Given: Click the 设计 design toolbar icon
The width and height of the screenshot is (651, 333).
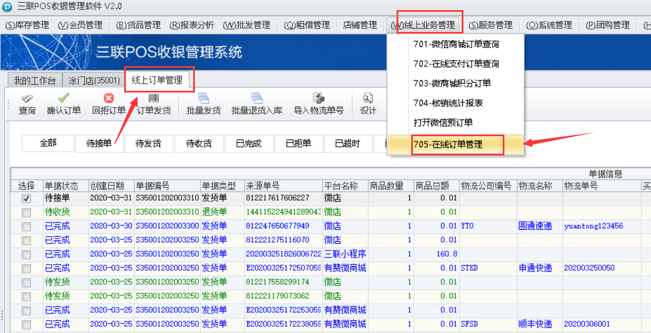Looking at the screenshot, I should click(368, 99).
